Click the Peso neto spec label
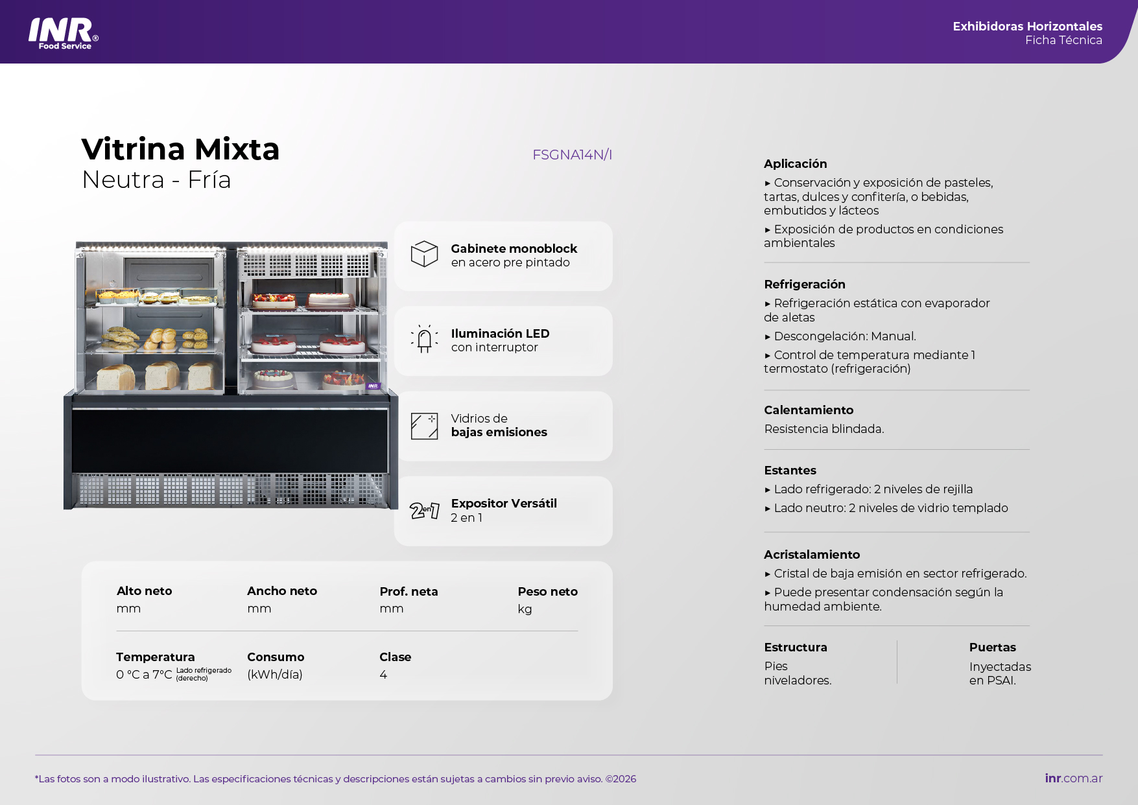This screenshot has width=1138, height=805. pyautogui.click(x=547, y=592)
